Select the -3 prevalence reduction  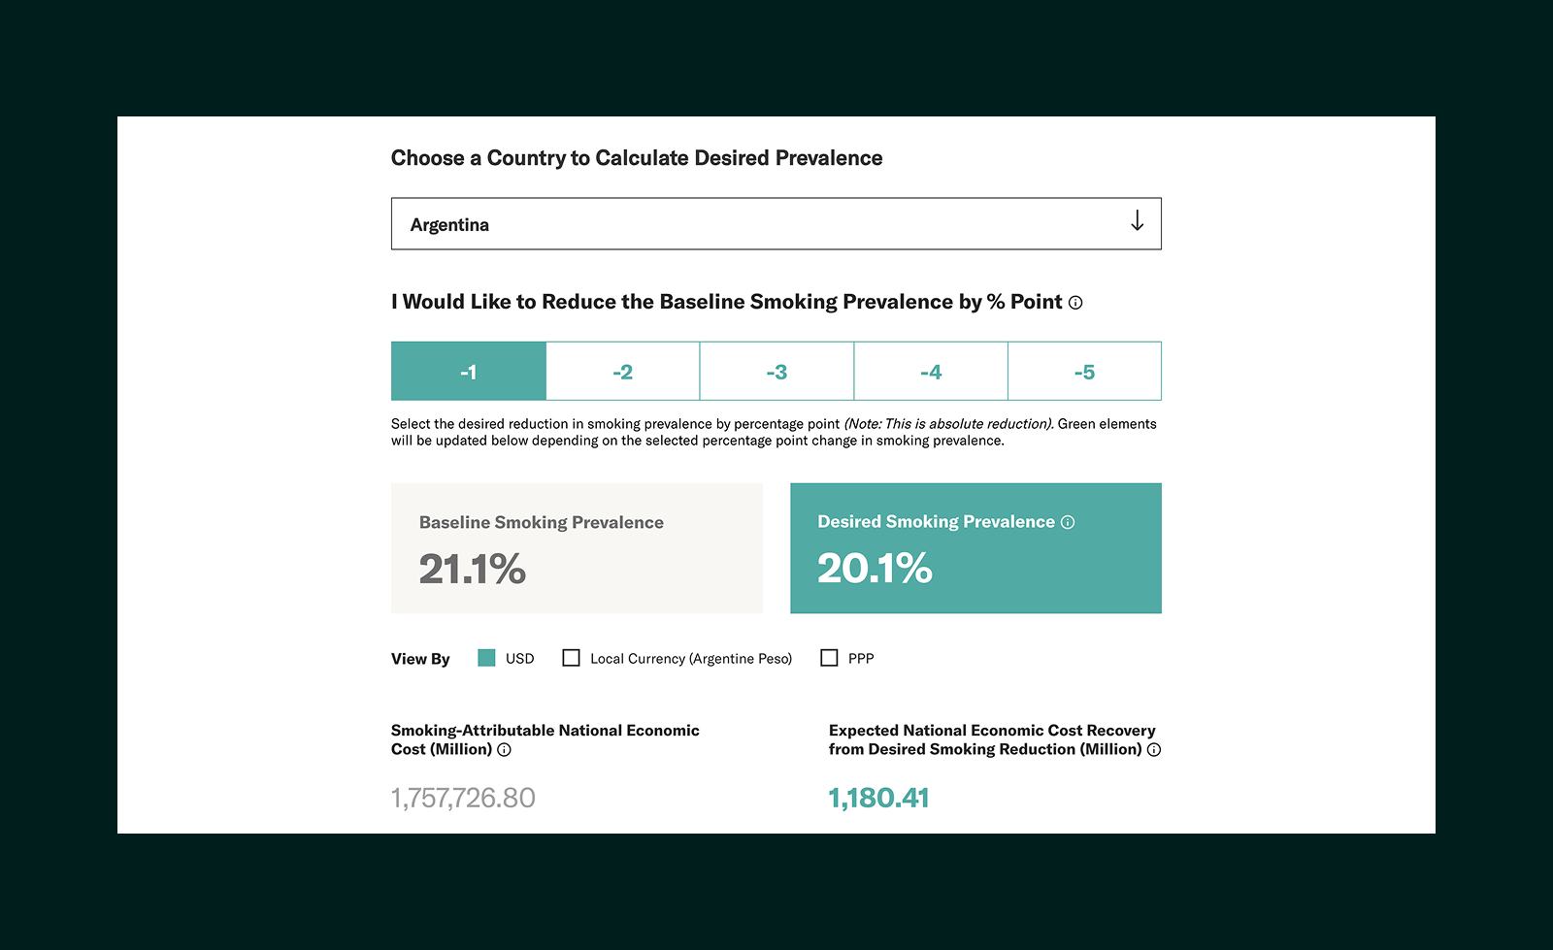776,371
